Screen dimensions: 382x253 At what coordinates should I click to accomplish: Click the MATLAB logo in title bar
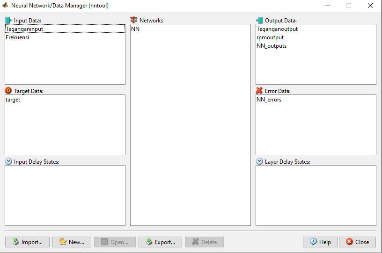coord(5,5)
